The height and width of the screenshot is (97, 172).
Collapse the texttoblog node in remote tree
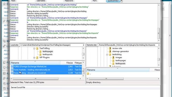[x=107, y=54]
